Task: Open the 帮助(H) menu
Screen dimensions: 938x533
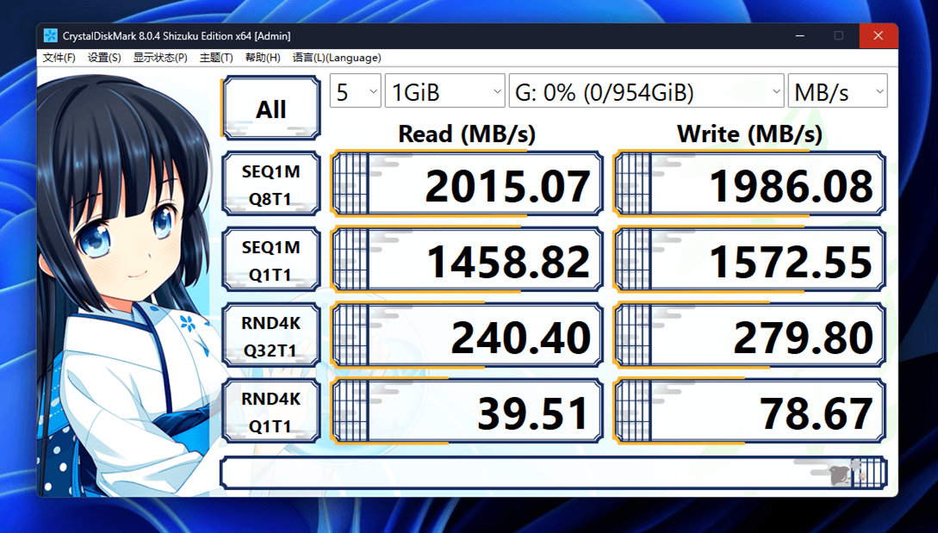Action: point(263,58)
